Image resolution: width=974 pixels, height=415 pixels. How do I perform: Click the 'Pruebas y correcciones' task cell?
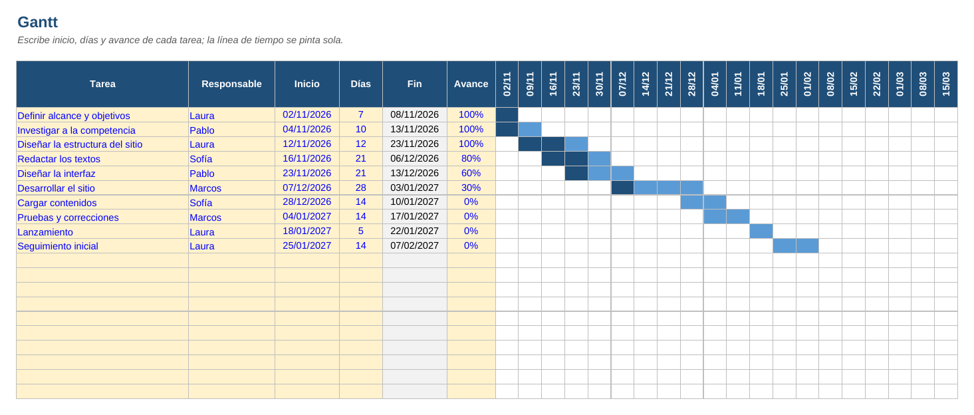click(102, 217)
